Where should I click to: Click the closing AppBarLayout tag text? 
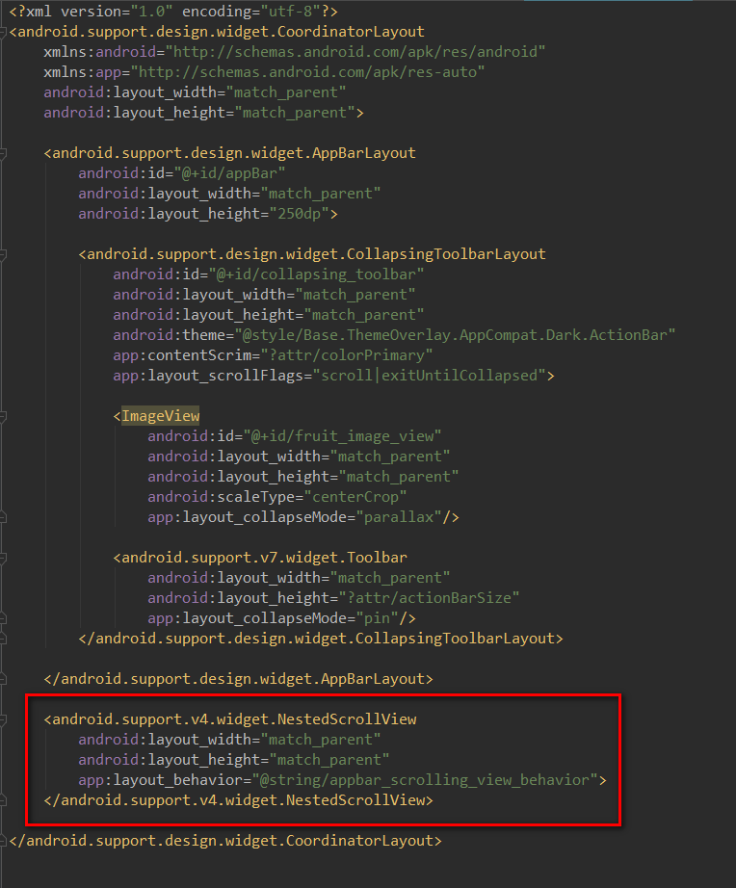coord(239,679)
